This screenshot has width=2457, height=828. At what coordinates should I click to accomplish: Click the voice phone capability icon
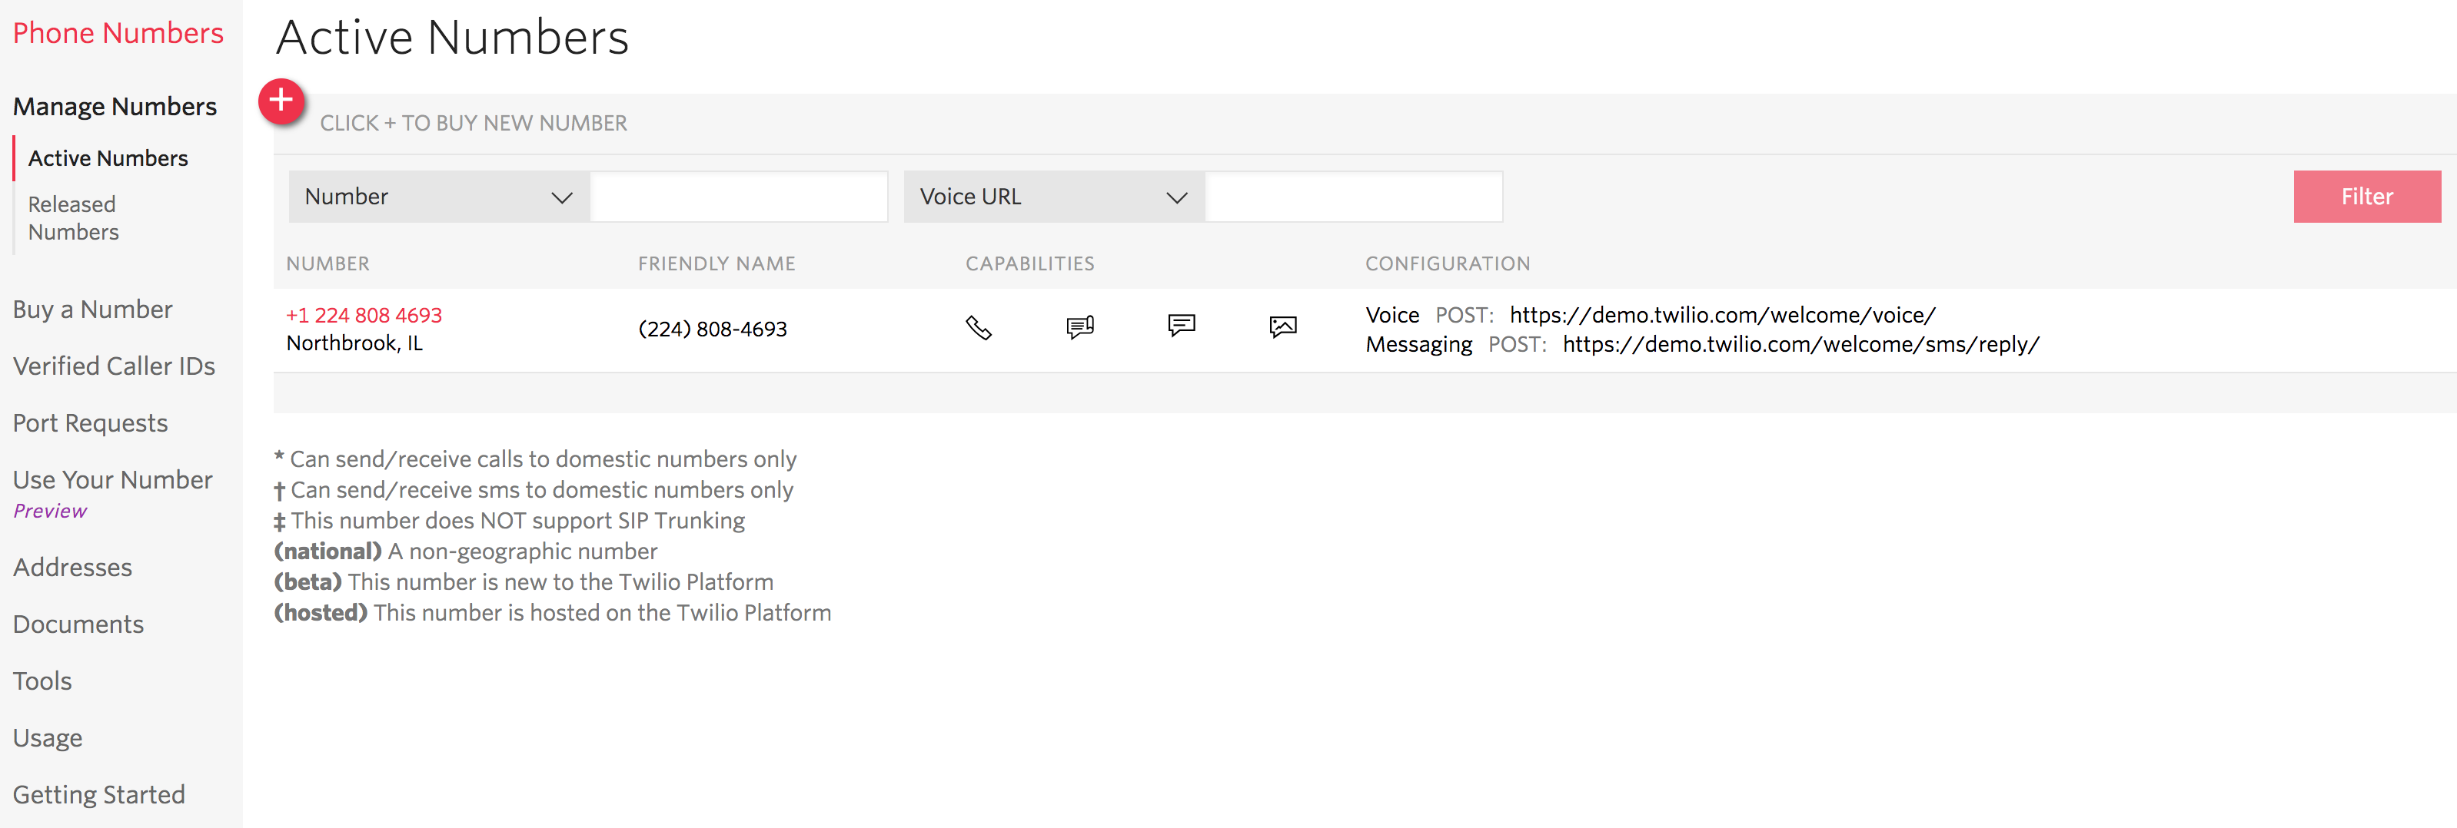point(979,328)
